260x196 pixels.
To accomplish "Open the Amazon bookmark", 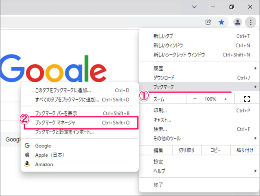I will click(x=44, y=164).
